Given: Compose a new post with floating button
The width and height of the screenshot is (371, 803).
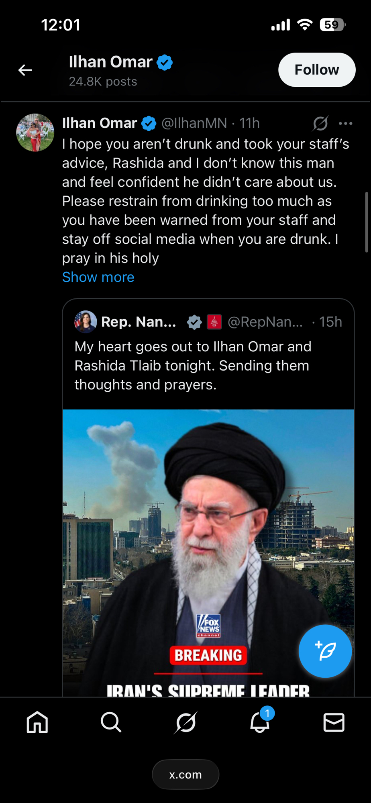Looking at the screenshot, I should pos(325,651).
